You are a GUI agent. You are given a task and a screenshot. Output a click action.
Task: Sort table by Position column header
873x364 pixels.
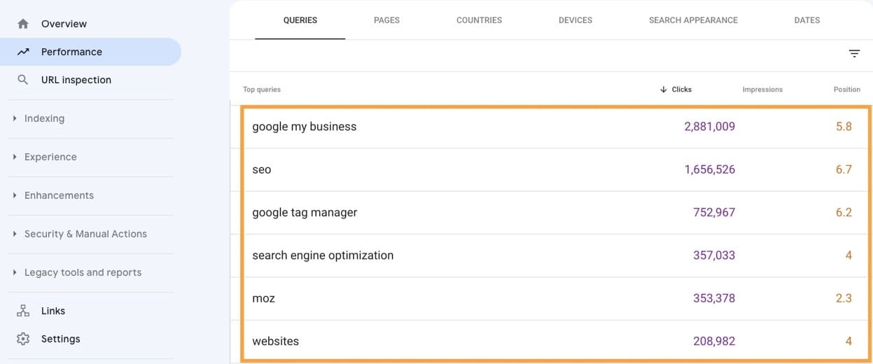coord(846,90)
